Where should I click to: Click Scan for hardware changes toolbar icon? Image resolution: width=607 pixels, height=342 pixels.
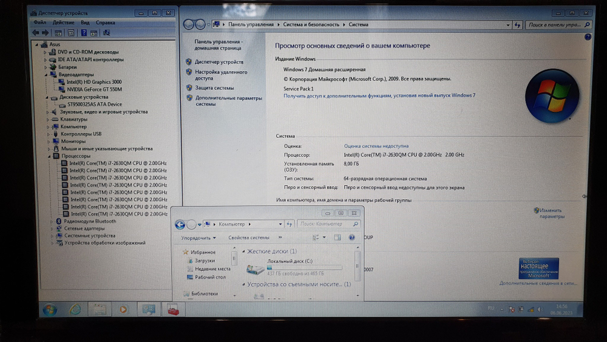coord(106,33)
